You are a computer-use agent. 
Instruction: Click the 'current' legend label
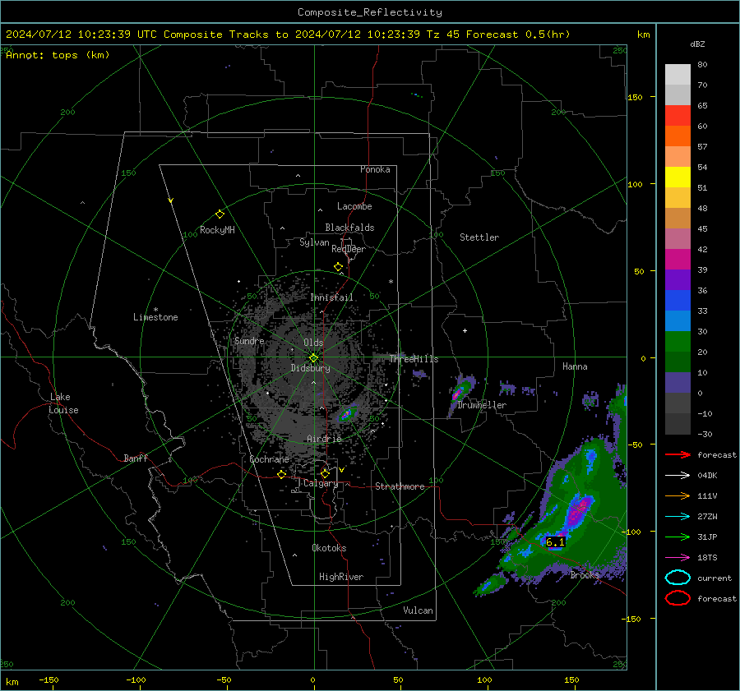coord(715,578)
